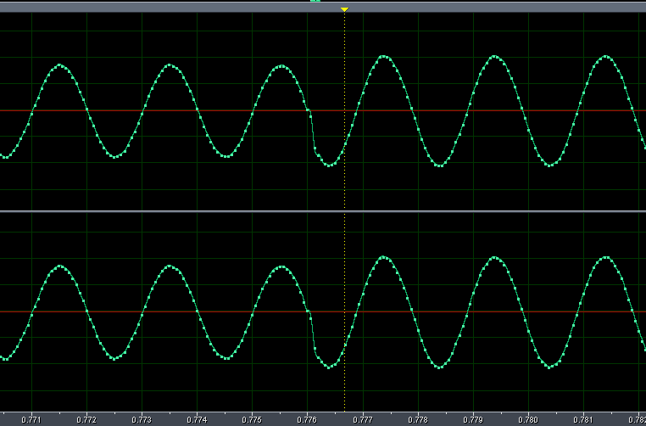Click the 0.778 mark on time ruler

tap(417, 419)
